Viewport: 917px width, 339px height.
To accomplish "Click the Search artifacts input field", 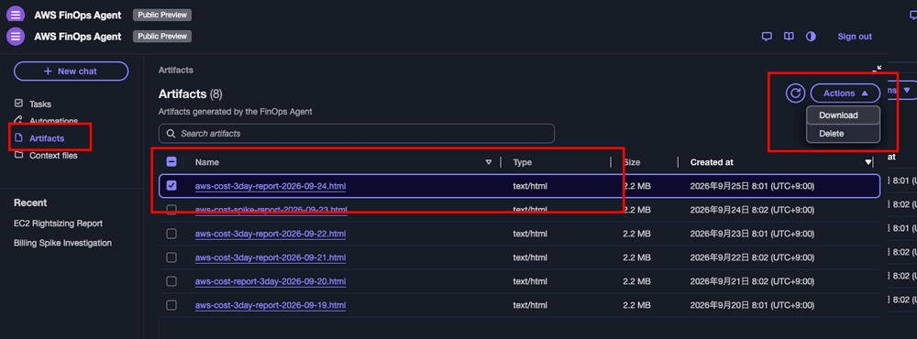I will (x=356, y=133).
